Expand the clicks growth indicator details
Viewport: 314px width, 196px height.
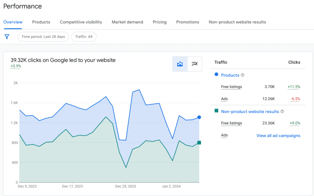tap(15, 65)
